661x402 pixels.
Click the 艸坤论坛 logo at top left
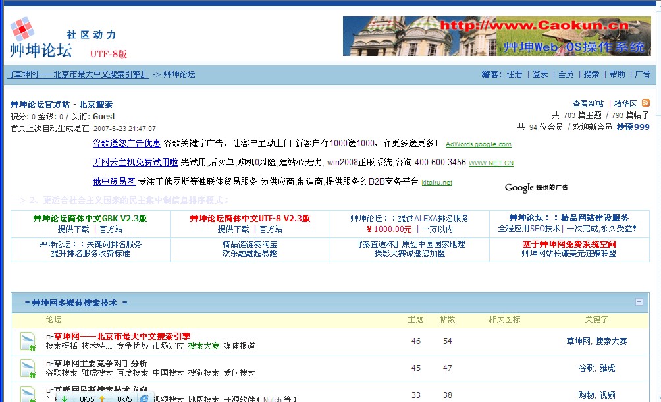[x=41, y=38]
